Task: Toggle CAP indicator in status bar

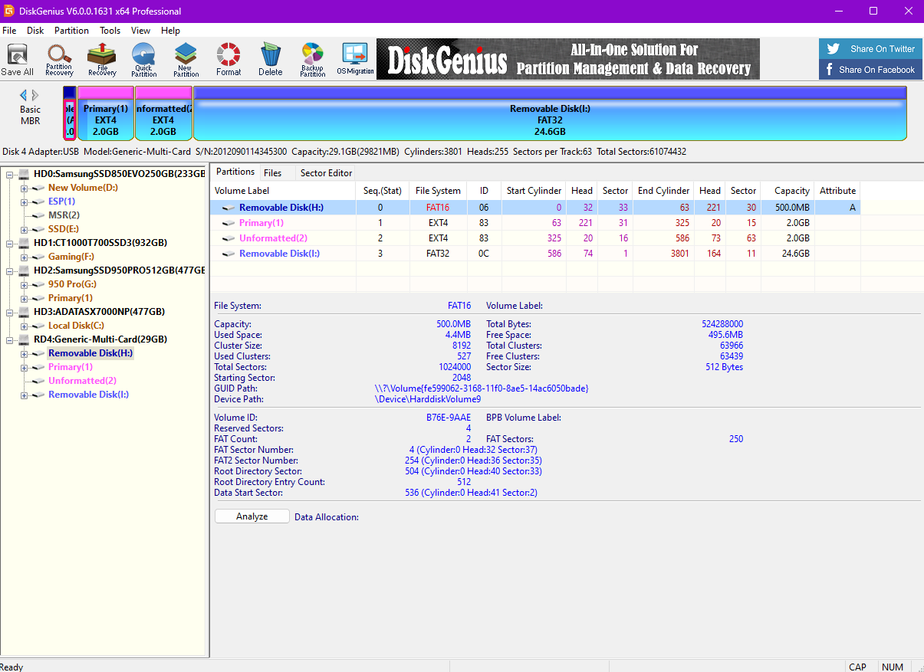Action: click(857, 667)
